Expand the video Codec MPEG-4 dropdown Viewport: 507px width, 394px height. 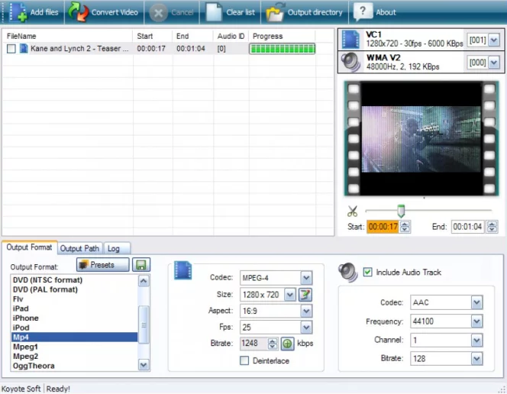(306, 278)
